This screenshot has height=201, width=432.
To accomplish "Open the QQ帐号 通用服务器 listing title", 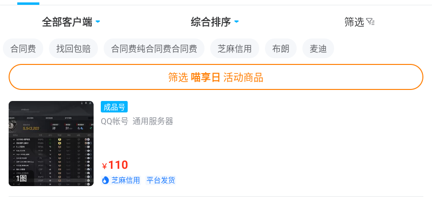I will tap(137, 121).
